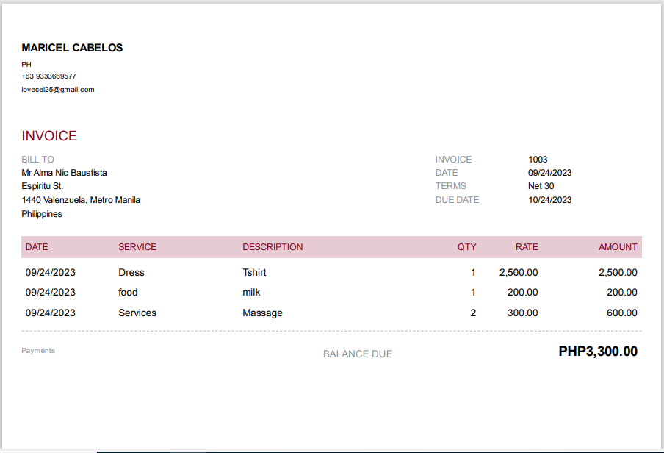This screenshot has height=453, width=664.
Task: Click the AMOUNT column header
Action: coord(618,247)
